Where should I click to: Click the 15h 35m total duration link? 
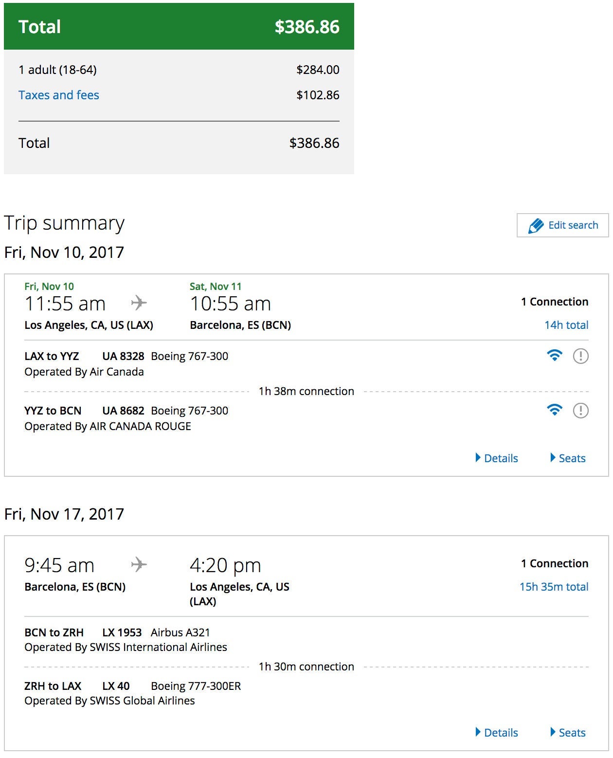[x=554, y=587]
